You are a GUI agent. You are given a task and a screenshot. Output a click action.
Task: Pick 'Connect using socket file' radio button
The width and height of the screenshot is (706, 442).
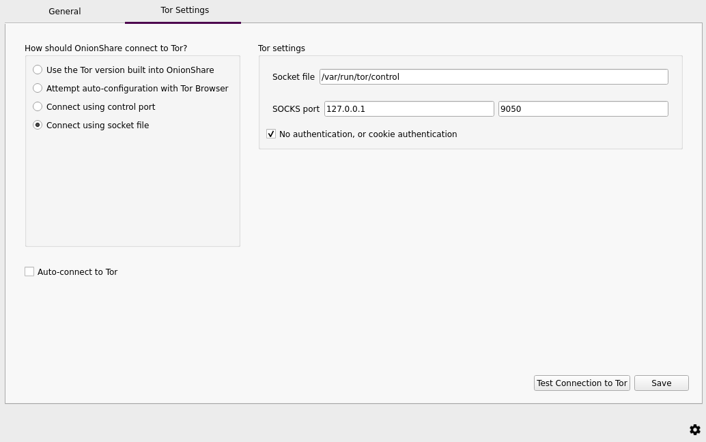pos(38,126)
